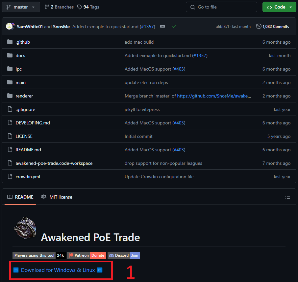
Task: Open 'drop support for non-popular leagues' commit
Action: coord(163,163)
